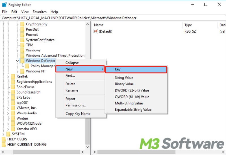Choose Collapse in the context menu
The image size is (226, 155).
pos(81,63)
